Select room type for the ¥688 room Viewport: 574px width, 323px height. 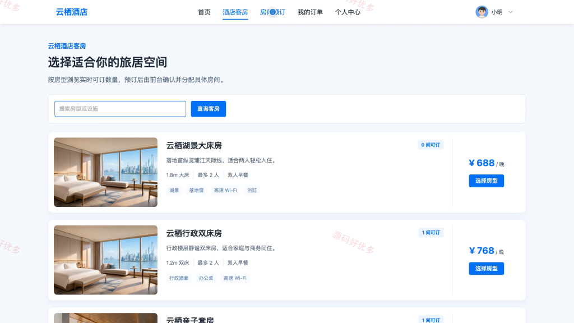tap(486, 181)
